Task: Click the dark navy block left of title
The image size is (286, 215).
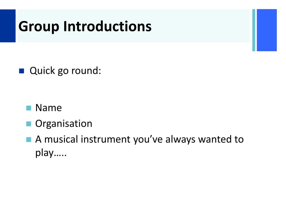Action: pos(8,26)
